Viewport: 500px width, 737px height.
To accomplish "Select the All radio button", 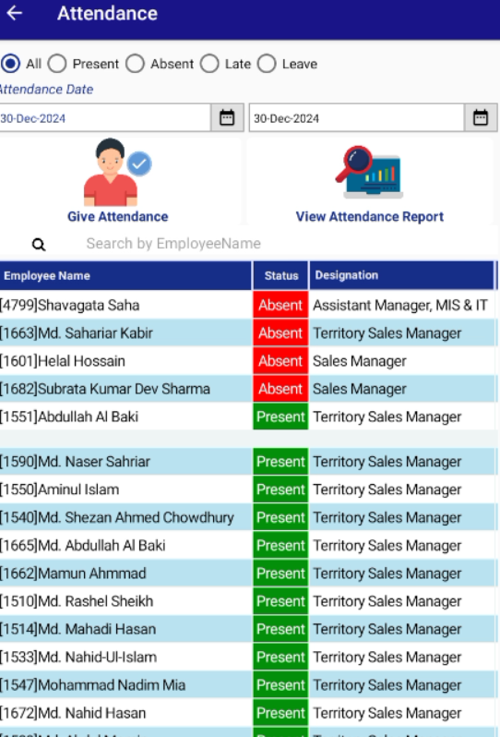I will pos(10,64).
